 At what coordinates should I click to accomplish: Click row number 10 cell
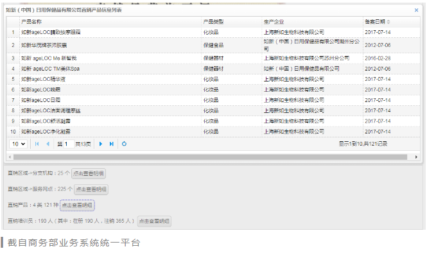[13, 132]
